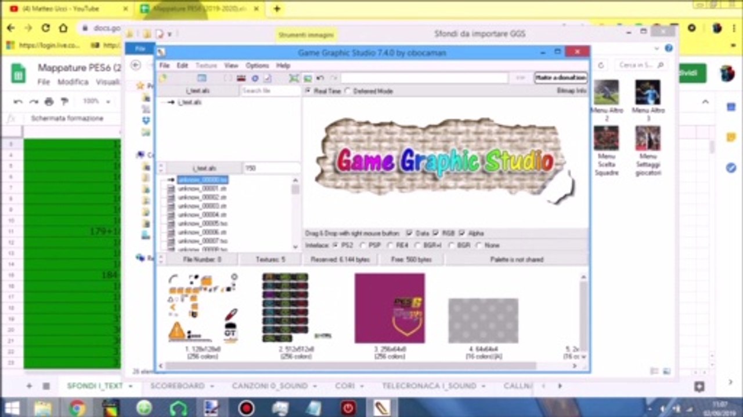
Task: Open the Help menu in Game Graphic Studio
Action: coord(283,65)
